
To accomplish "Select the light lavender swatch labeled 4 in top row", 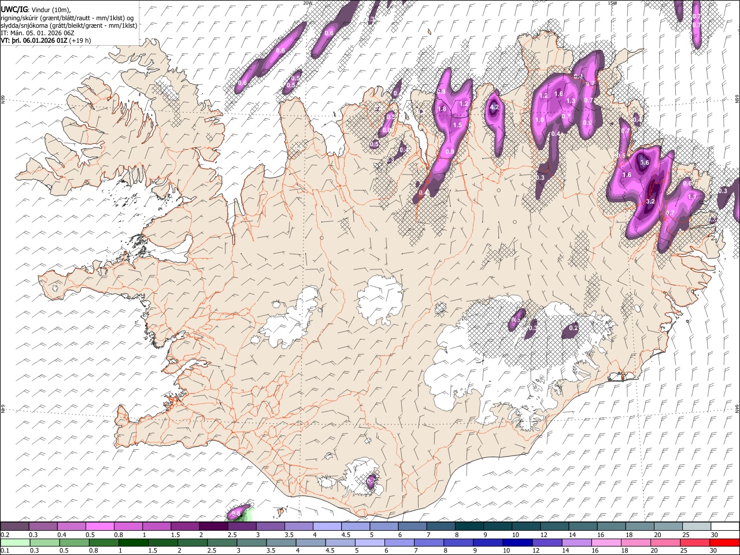I will [x=326, y=527].
